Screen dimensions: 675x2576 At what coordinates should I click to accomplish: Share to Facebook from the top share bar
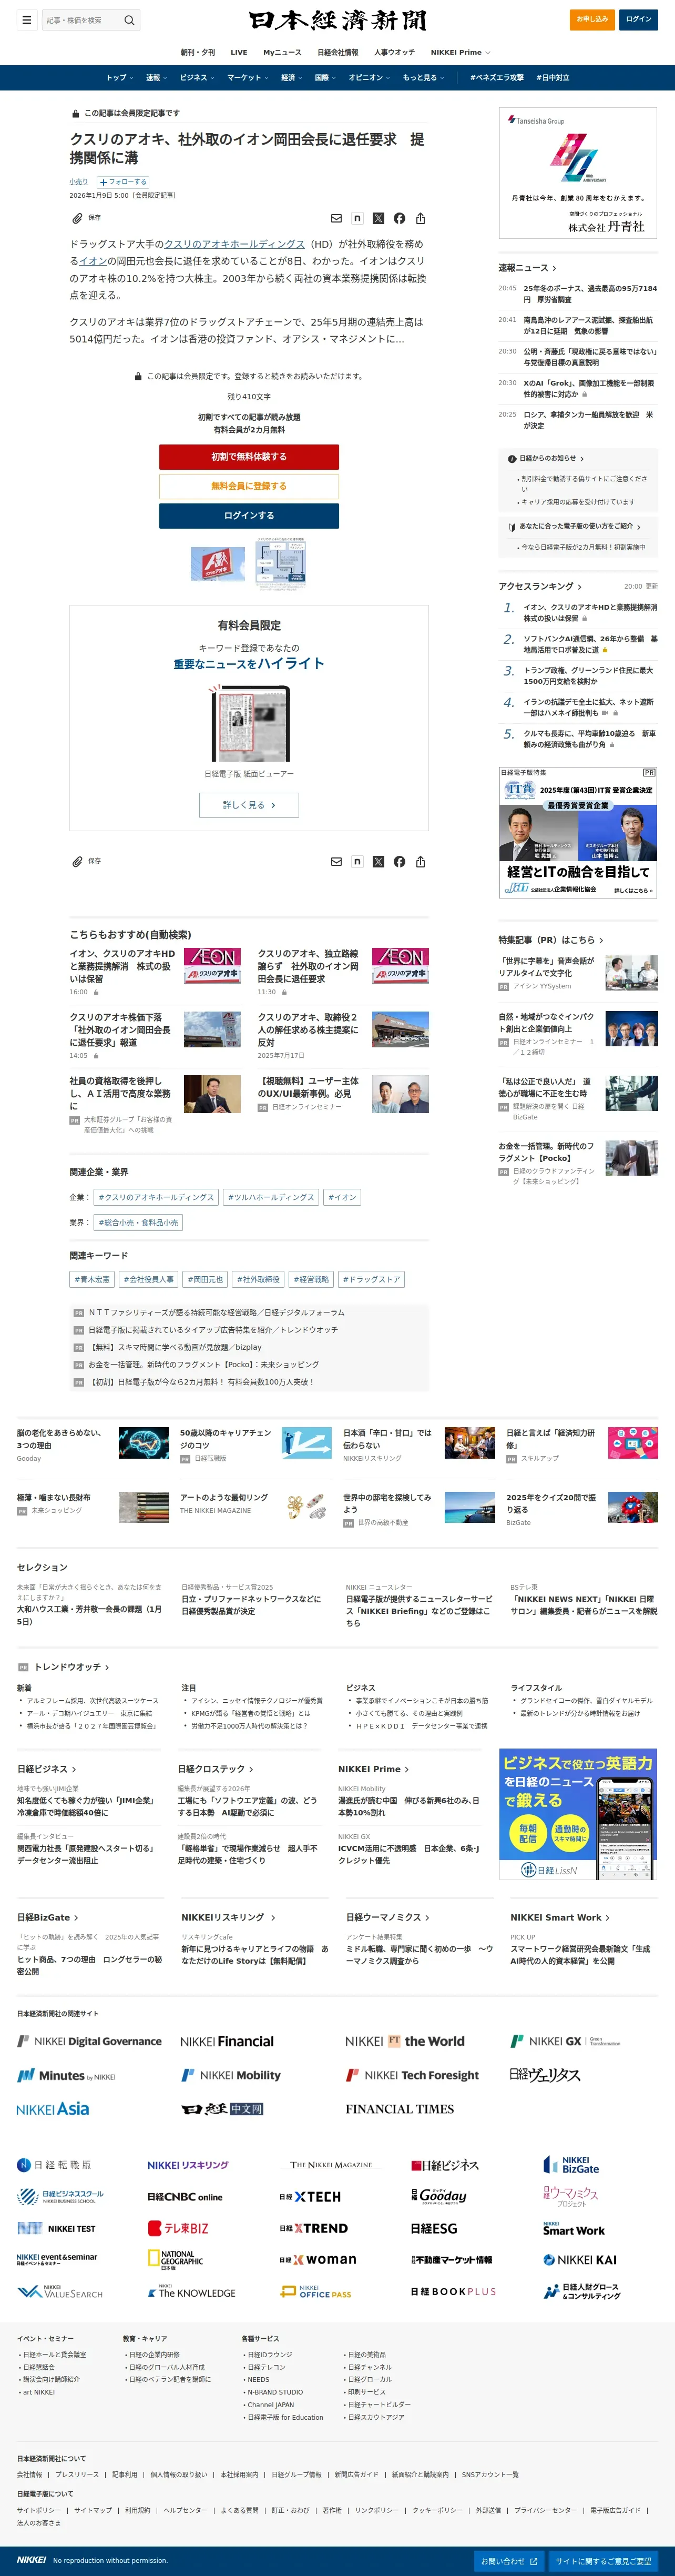pos(399,218)
